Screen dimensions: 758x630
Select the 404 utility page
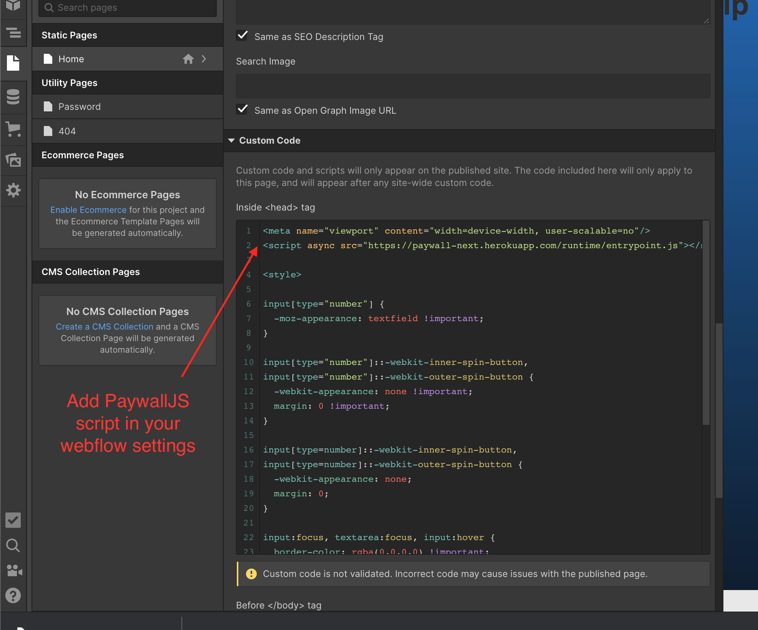pyautogui.click(x=67, y=131)
